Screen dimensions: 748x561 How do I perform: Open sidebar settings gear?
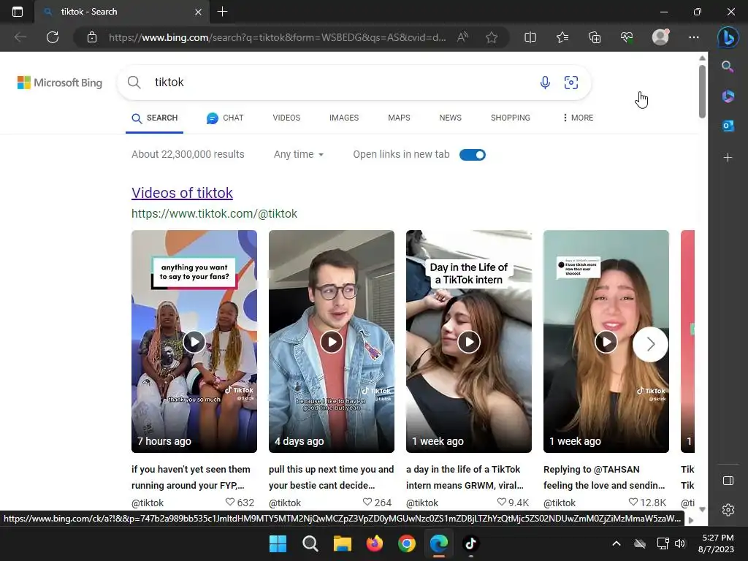pyautogui.click(x=728, y=510)
